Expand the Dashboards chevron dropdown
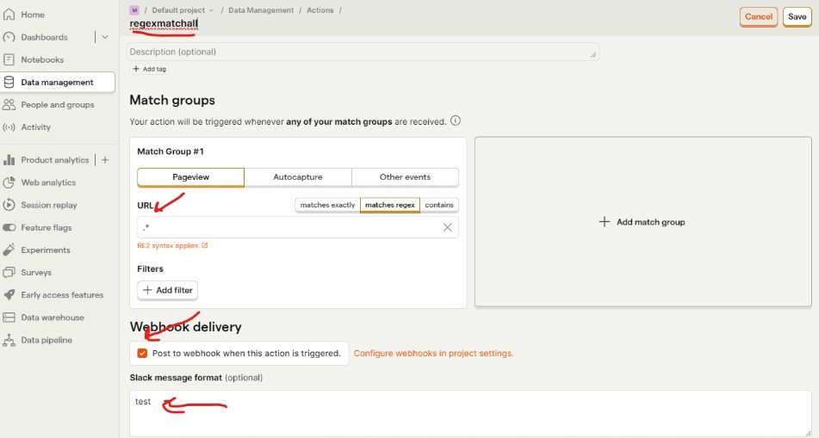This screenshot has height=438, width=819. 105,37
